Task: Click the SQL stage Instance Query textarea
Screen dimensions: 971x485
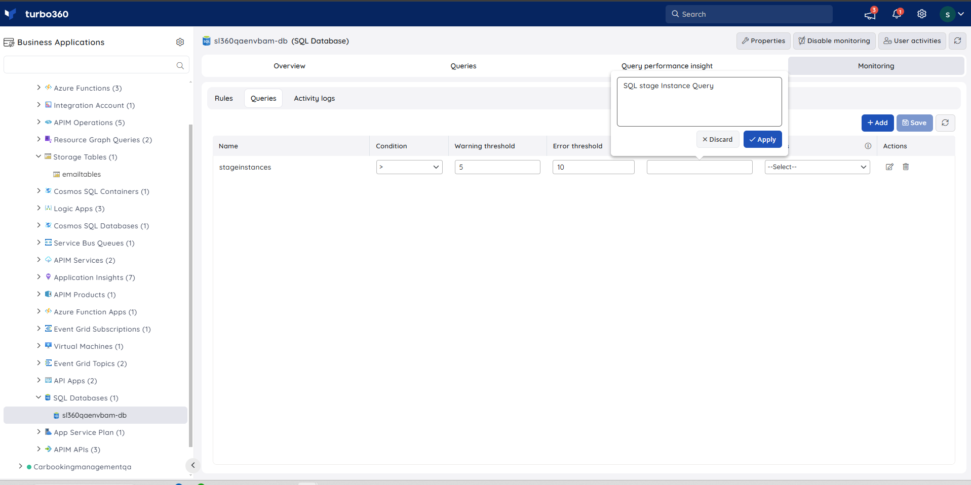Action: coord(699,102)
